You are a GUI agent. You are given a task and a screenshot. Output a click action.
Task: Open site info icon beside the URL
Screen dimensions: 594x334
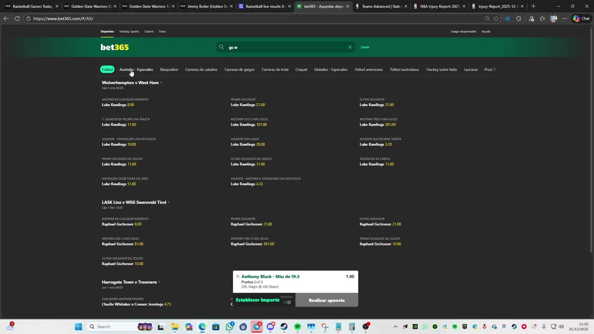click(28, 19)
